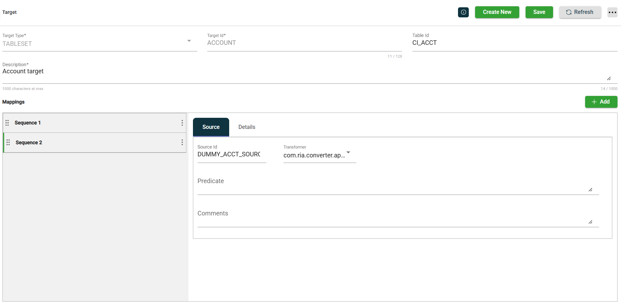Click the Create New button
Viewport: 621px width, 303px height.
(x=497, y=12)
